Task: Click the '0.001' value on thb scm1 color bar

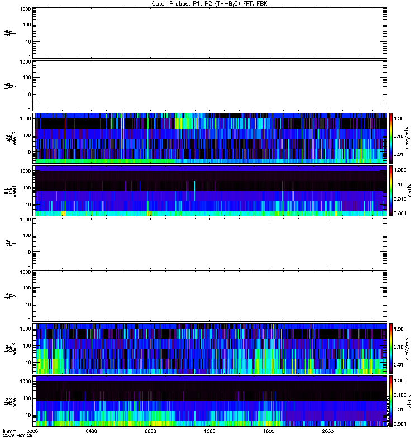Action: pos(400,213)
